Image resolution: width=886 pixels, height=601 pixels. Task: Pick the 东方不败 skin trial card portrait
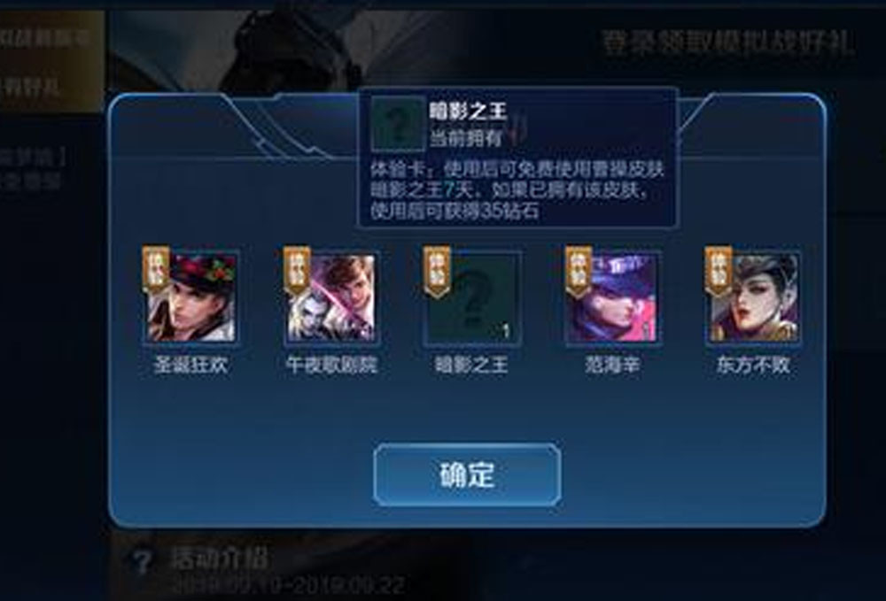click(754, 297)
